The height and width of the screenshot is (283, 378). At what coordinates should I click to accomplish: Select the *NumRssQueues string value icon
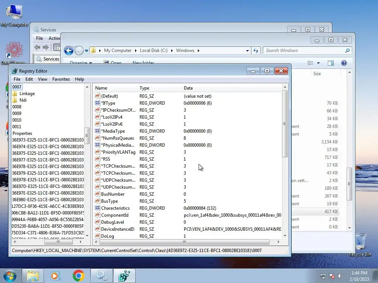point(97,138)
